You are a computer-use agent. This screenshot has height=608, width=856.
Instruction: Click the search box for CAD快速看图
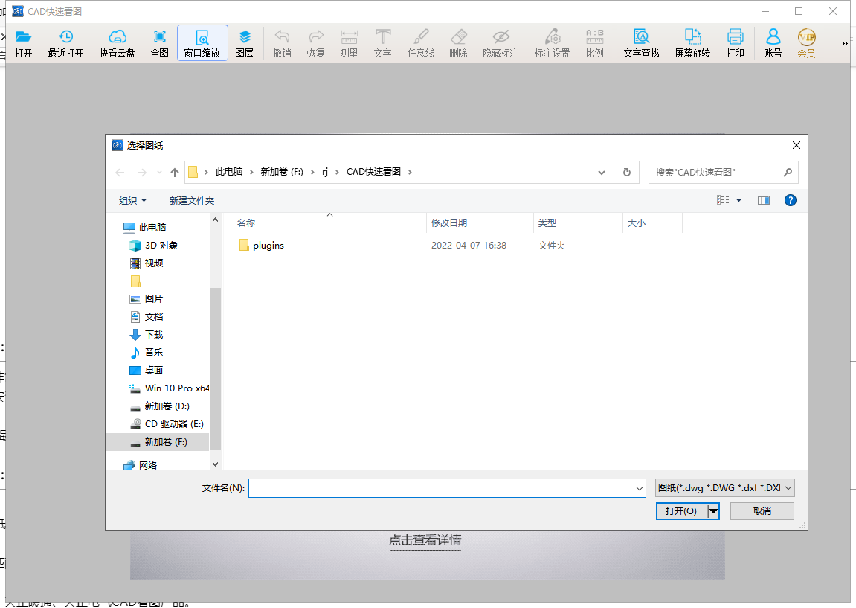[x=724, y=173]
